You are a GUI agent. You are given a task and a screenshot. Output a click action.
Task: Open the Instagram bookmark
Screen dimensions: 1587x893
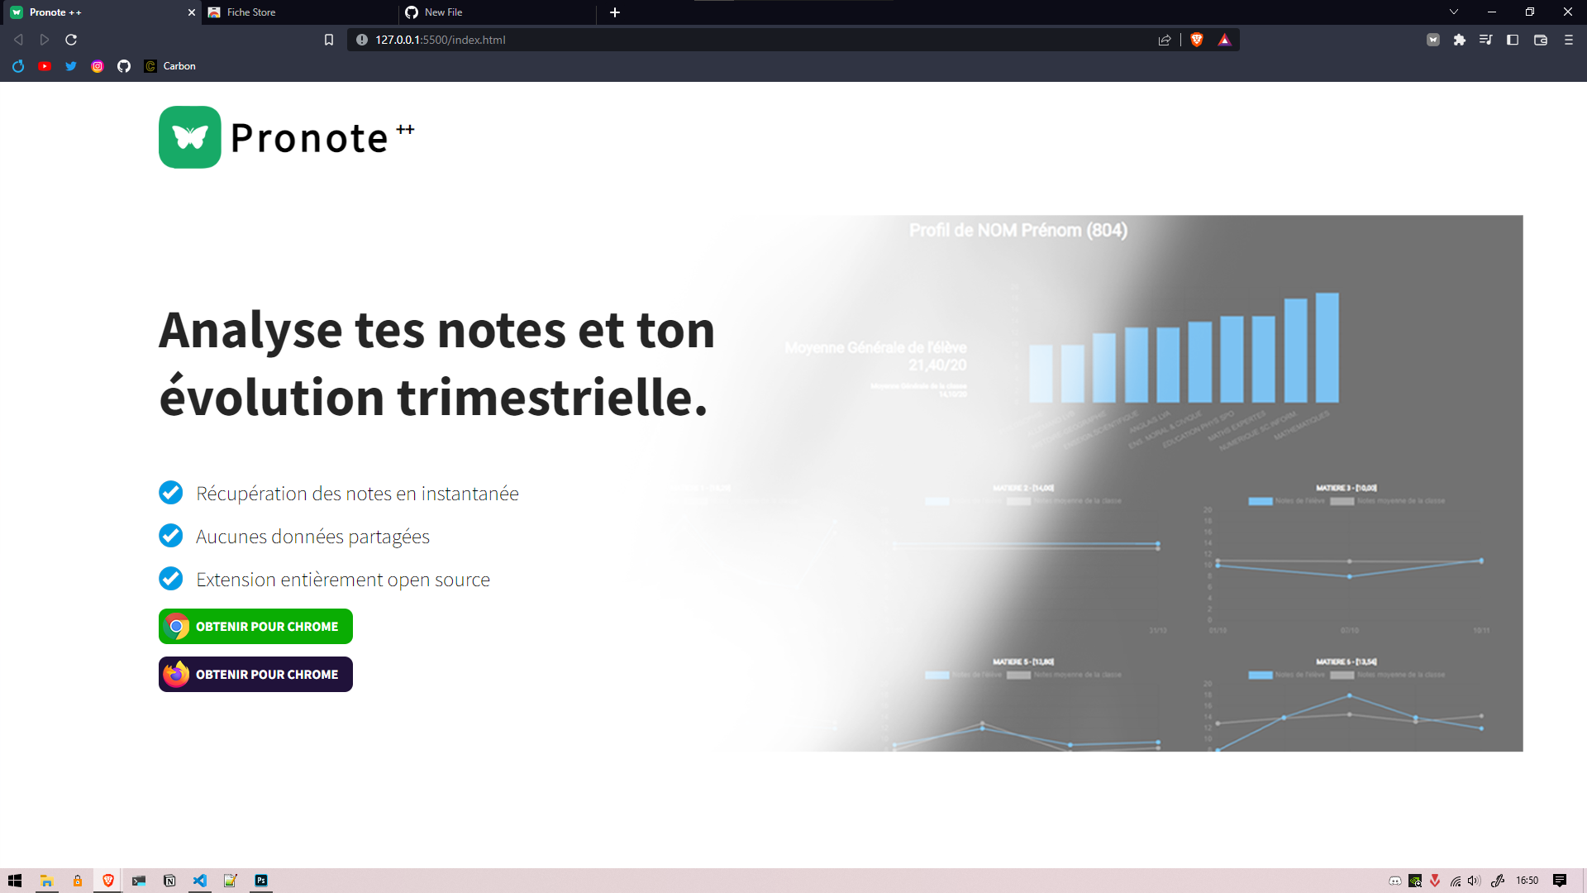pos(98,66)
